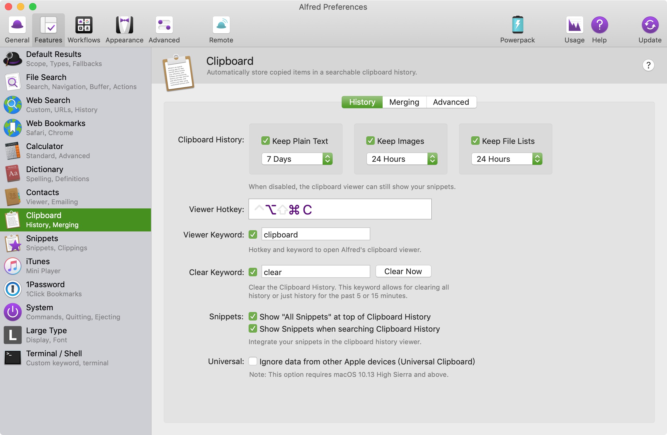The image size is (667, 435).
Task: Click the large Clipboard header clipboard image
Action: point(178,73)
